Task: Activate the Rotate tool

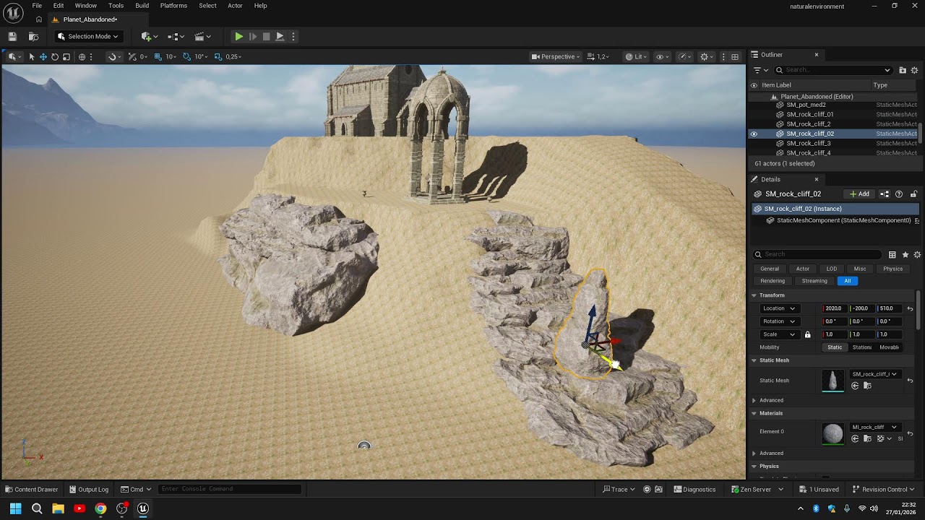Action: coord(54,56)
